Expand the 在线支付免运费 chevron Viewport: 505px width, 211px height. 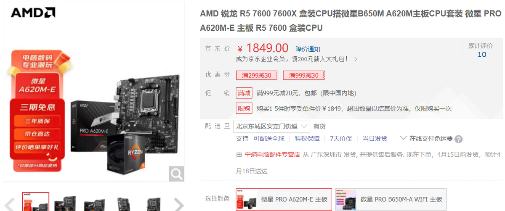[x=403, y=138]
